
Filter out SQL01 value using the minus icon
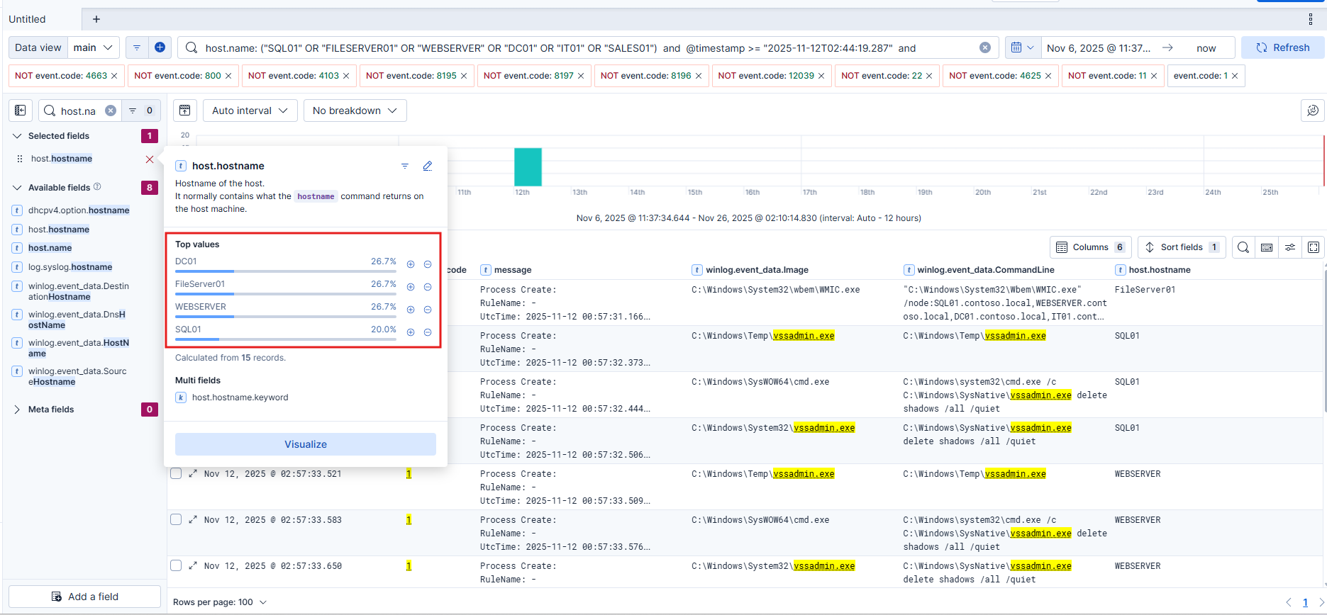point(428,332)
